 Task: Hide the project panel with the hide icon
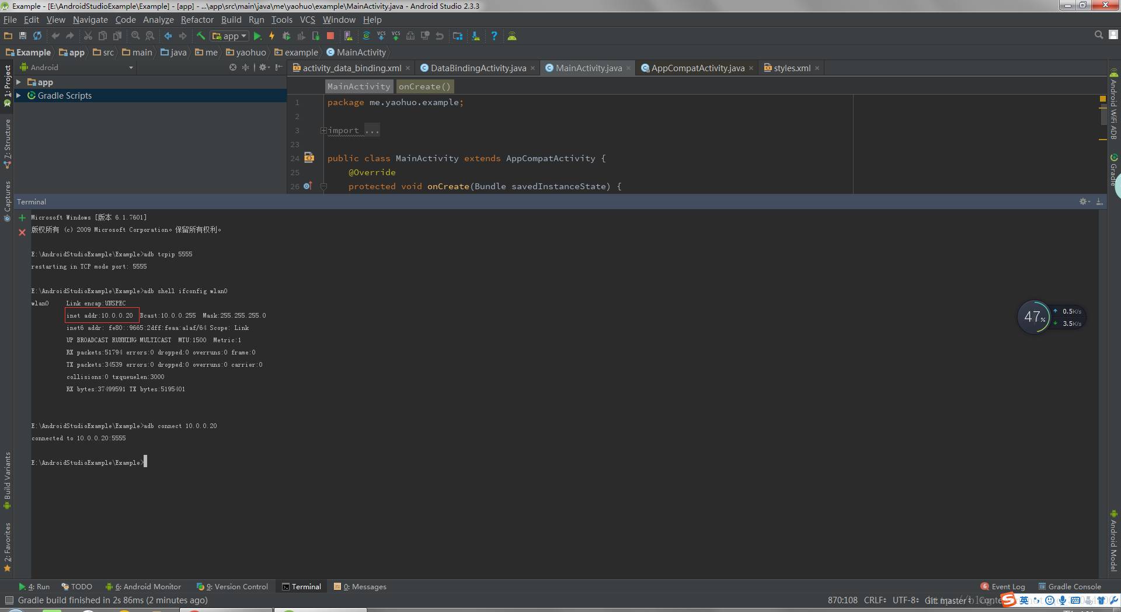click(x=279, y=68)
